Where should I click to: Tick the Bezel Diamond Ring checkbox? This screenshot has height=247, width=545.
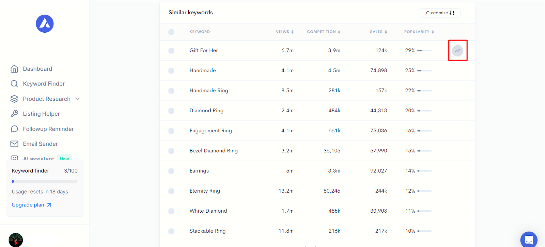pyautogui.click(x=171, y=151)
